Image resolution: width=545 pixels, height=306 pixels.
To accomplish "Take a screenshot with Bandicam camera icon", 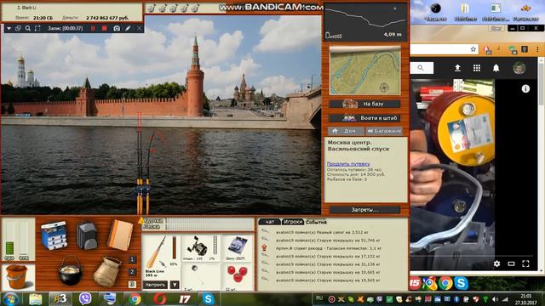I will [117, 28].
